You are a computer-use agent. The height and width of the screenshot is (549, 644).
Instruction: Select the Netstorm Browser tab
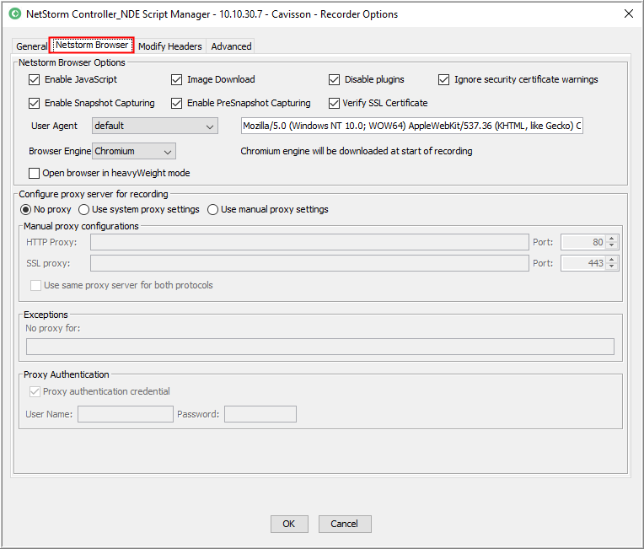(x=92, y=45)
